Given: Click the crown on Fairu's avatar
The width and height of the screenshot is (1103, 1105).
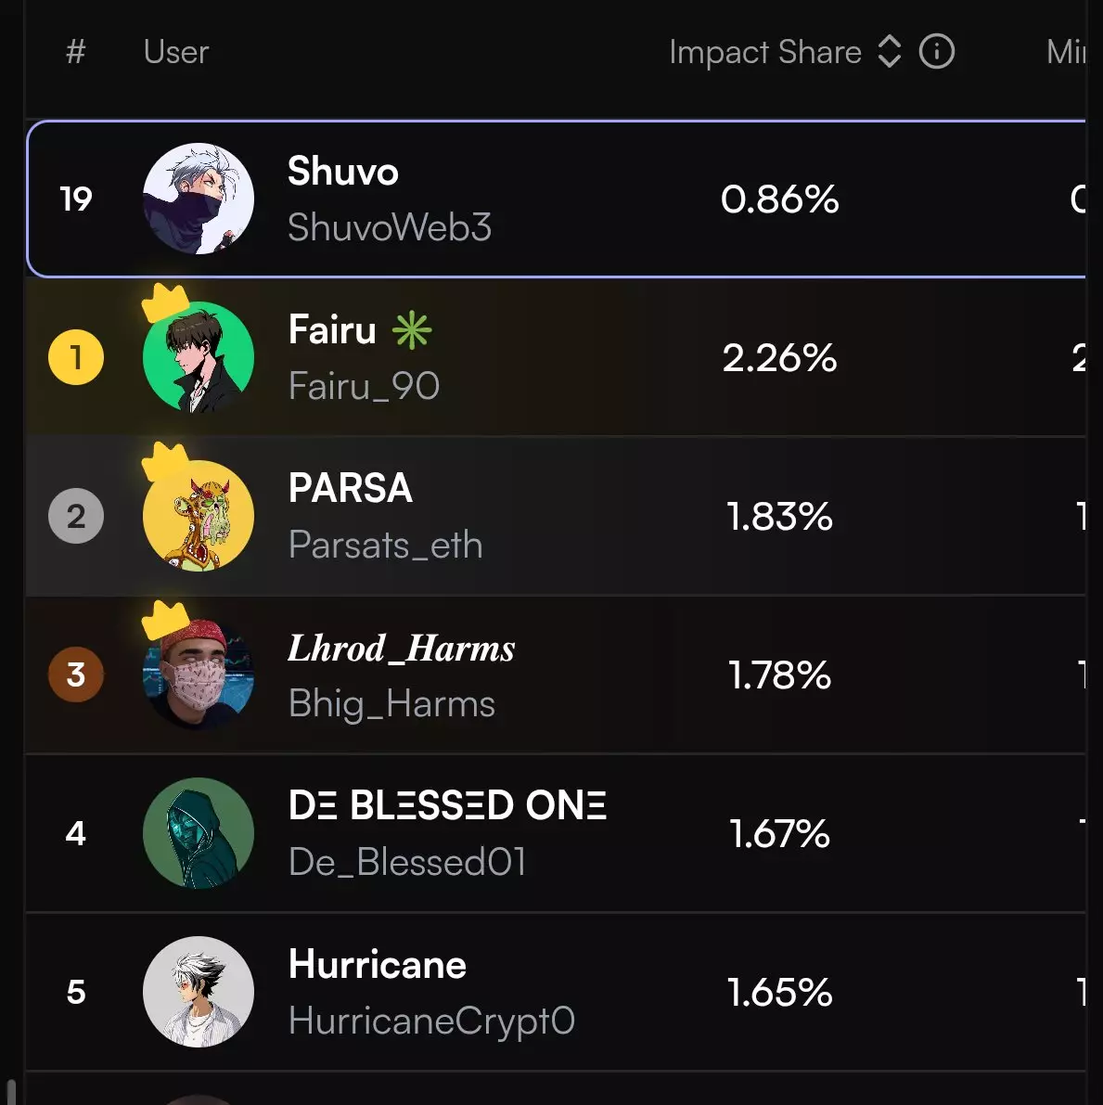Looking at the screenshot, I should tap(165, 302).
